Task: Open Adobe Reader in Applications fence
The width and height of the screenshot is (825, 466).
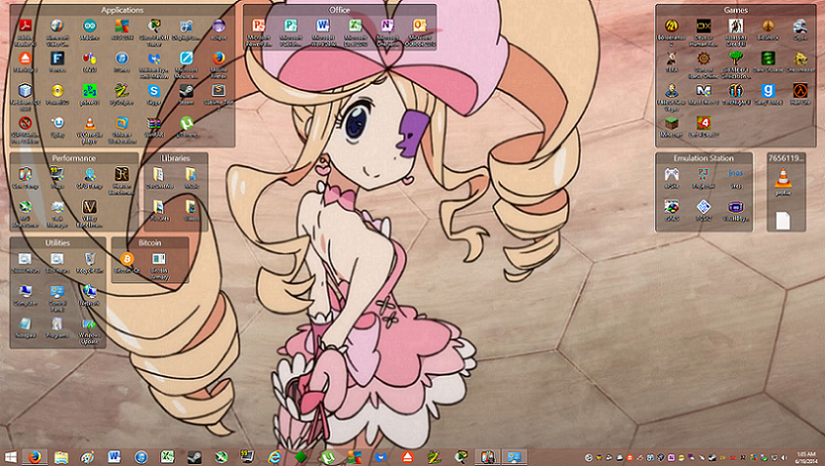Action: [x=25, y=25]
